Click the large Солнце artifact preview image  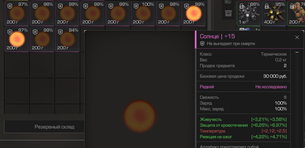pyautogui.click(x=140, y=114)
